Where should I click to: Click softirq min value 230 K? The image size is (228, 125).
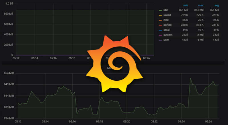(184, 25)
